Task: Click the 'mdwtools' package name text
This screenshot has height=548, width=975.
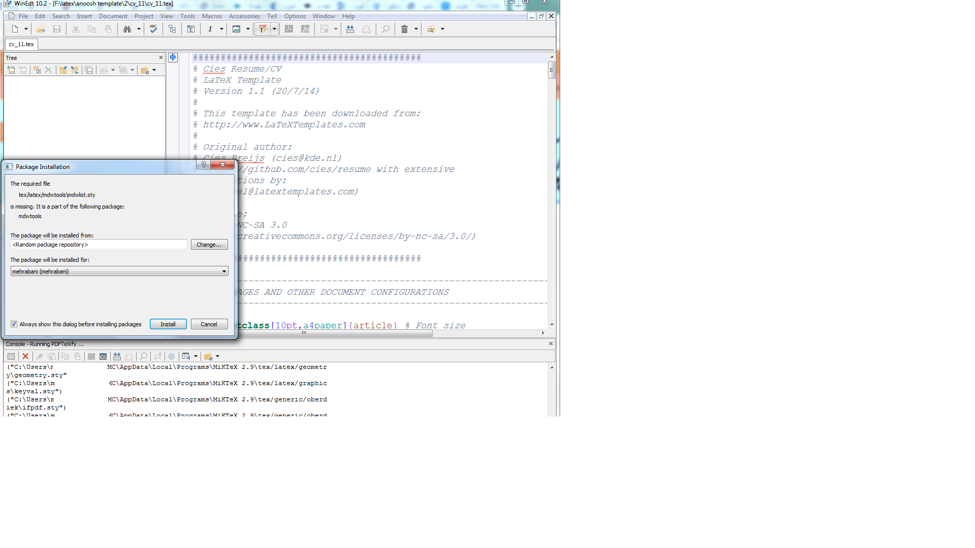Action: (30, 216)
